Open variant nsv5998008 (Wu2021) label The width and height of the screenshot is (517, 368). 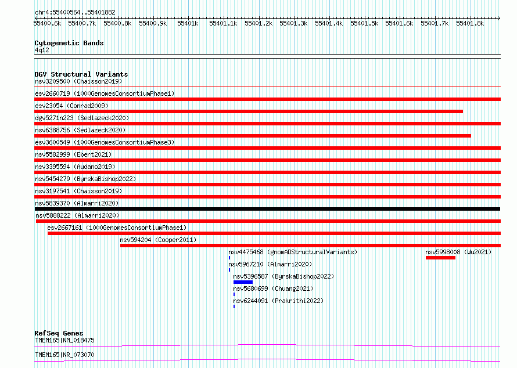458,252
